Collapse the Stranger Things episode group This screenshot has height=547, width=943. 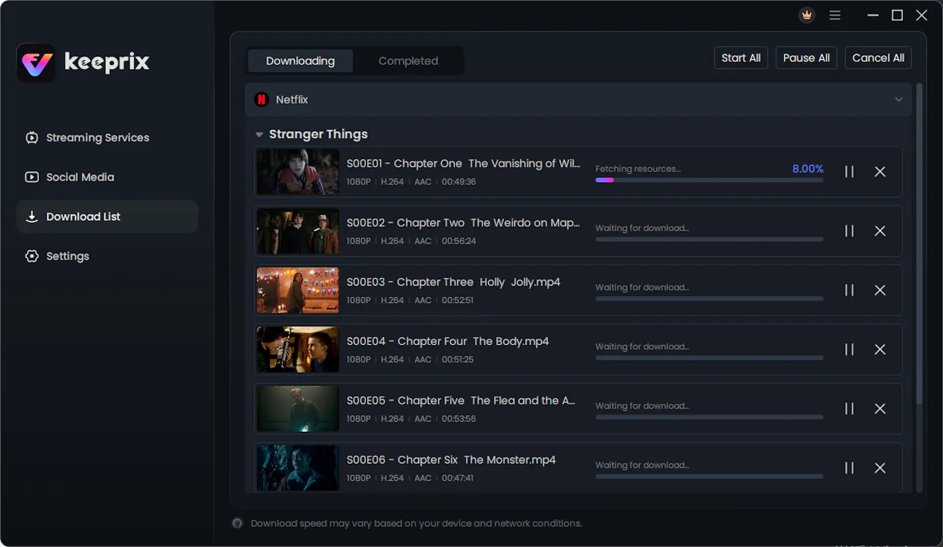259,135
